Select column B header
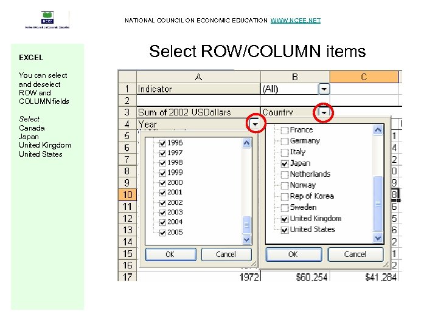Viewport: 438px width, 328px height. point(295,77)
